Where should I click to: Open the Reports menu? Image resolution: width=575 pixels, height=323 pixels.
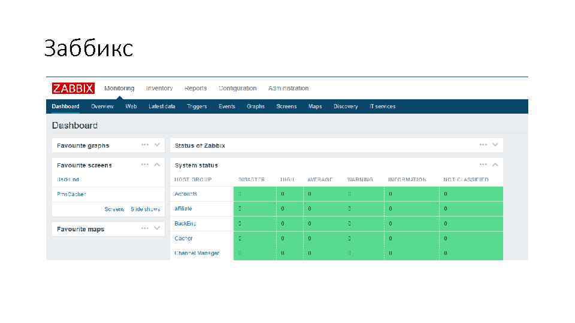pyautogui.click(x=195, y=89)
